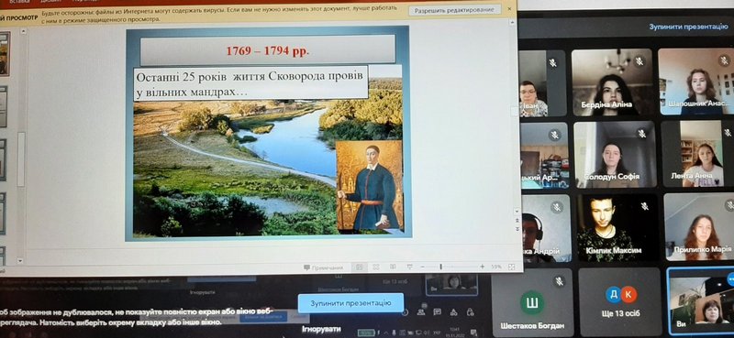Click zoom out minus button
Viewport: 734px width, 338px height.
(422, 267)
